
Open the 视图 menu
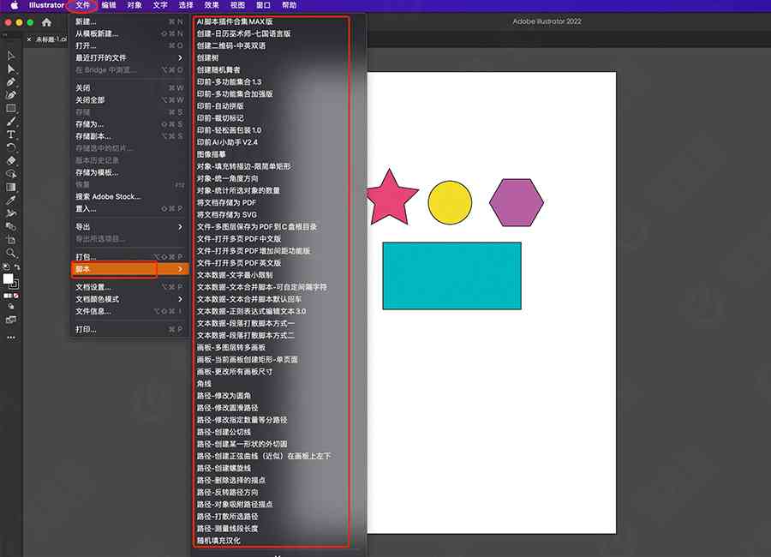[x=237, y=5]
